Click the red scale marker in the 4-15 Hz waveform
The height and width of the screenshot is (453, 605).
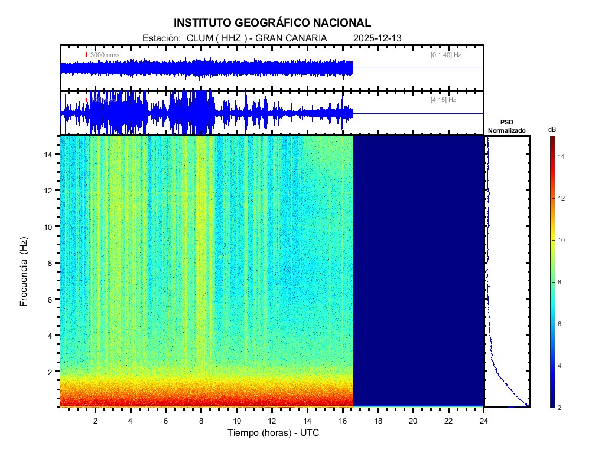click(x=86, y=100)
